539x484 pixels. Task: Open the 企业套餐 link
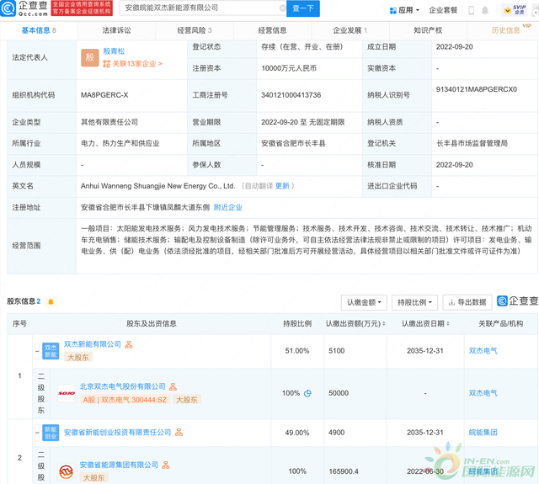[x=443, y=10]
